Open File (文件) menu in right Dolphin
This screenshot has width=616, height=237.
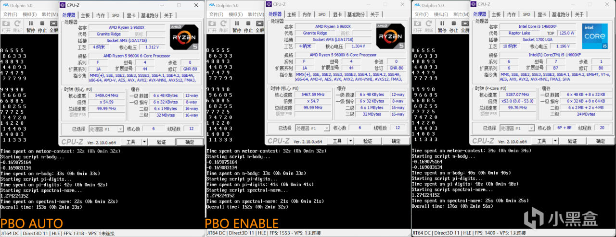(421, 14)
